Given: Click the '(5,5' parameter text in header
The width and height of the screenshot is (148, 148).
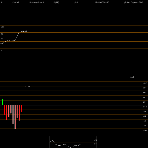Looking at the screenshot, I should click(76, 2).
